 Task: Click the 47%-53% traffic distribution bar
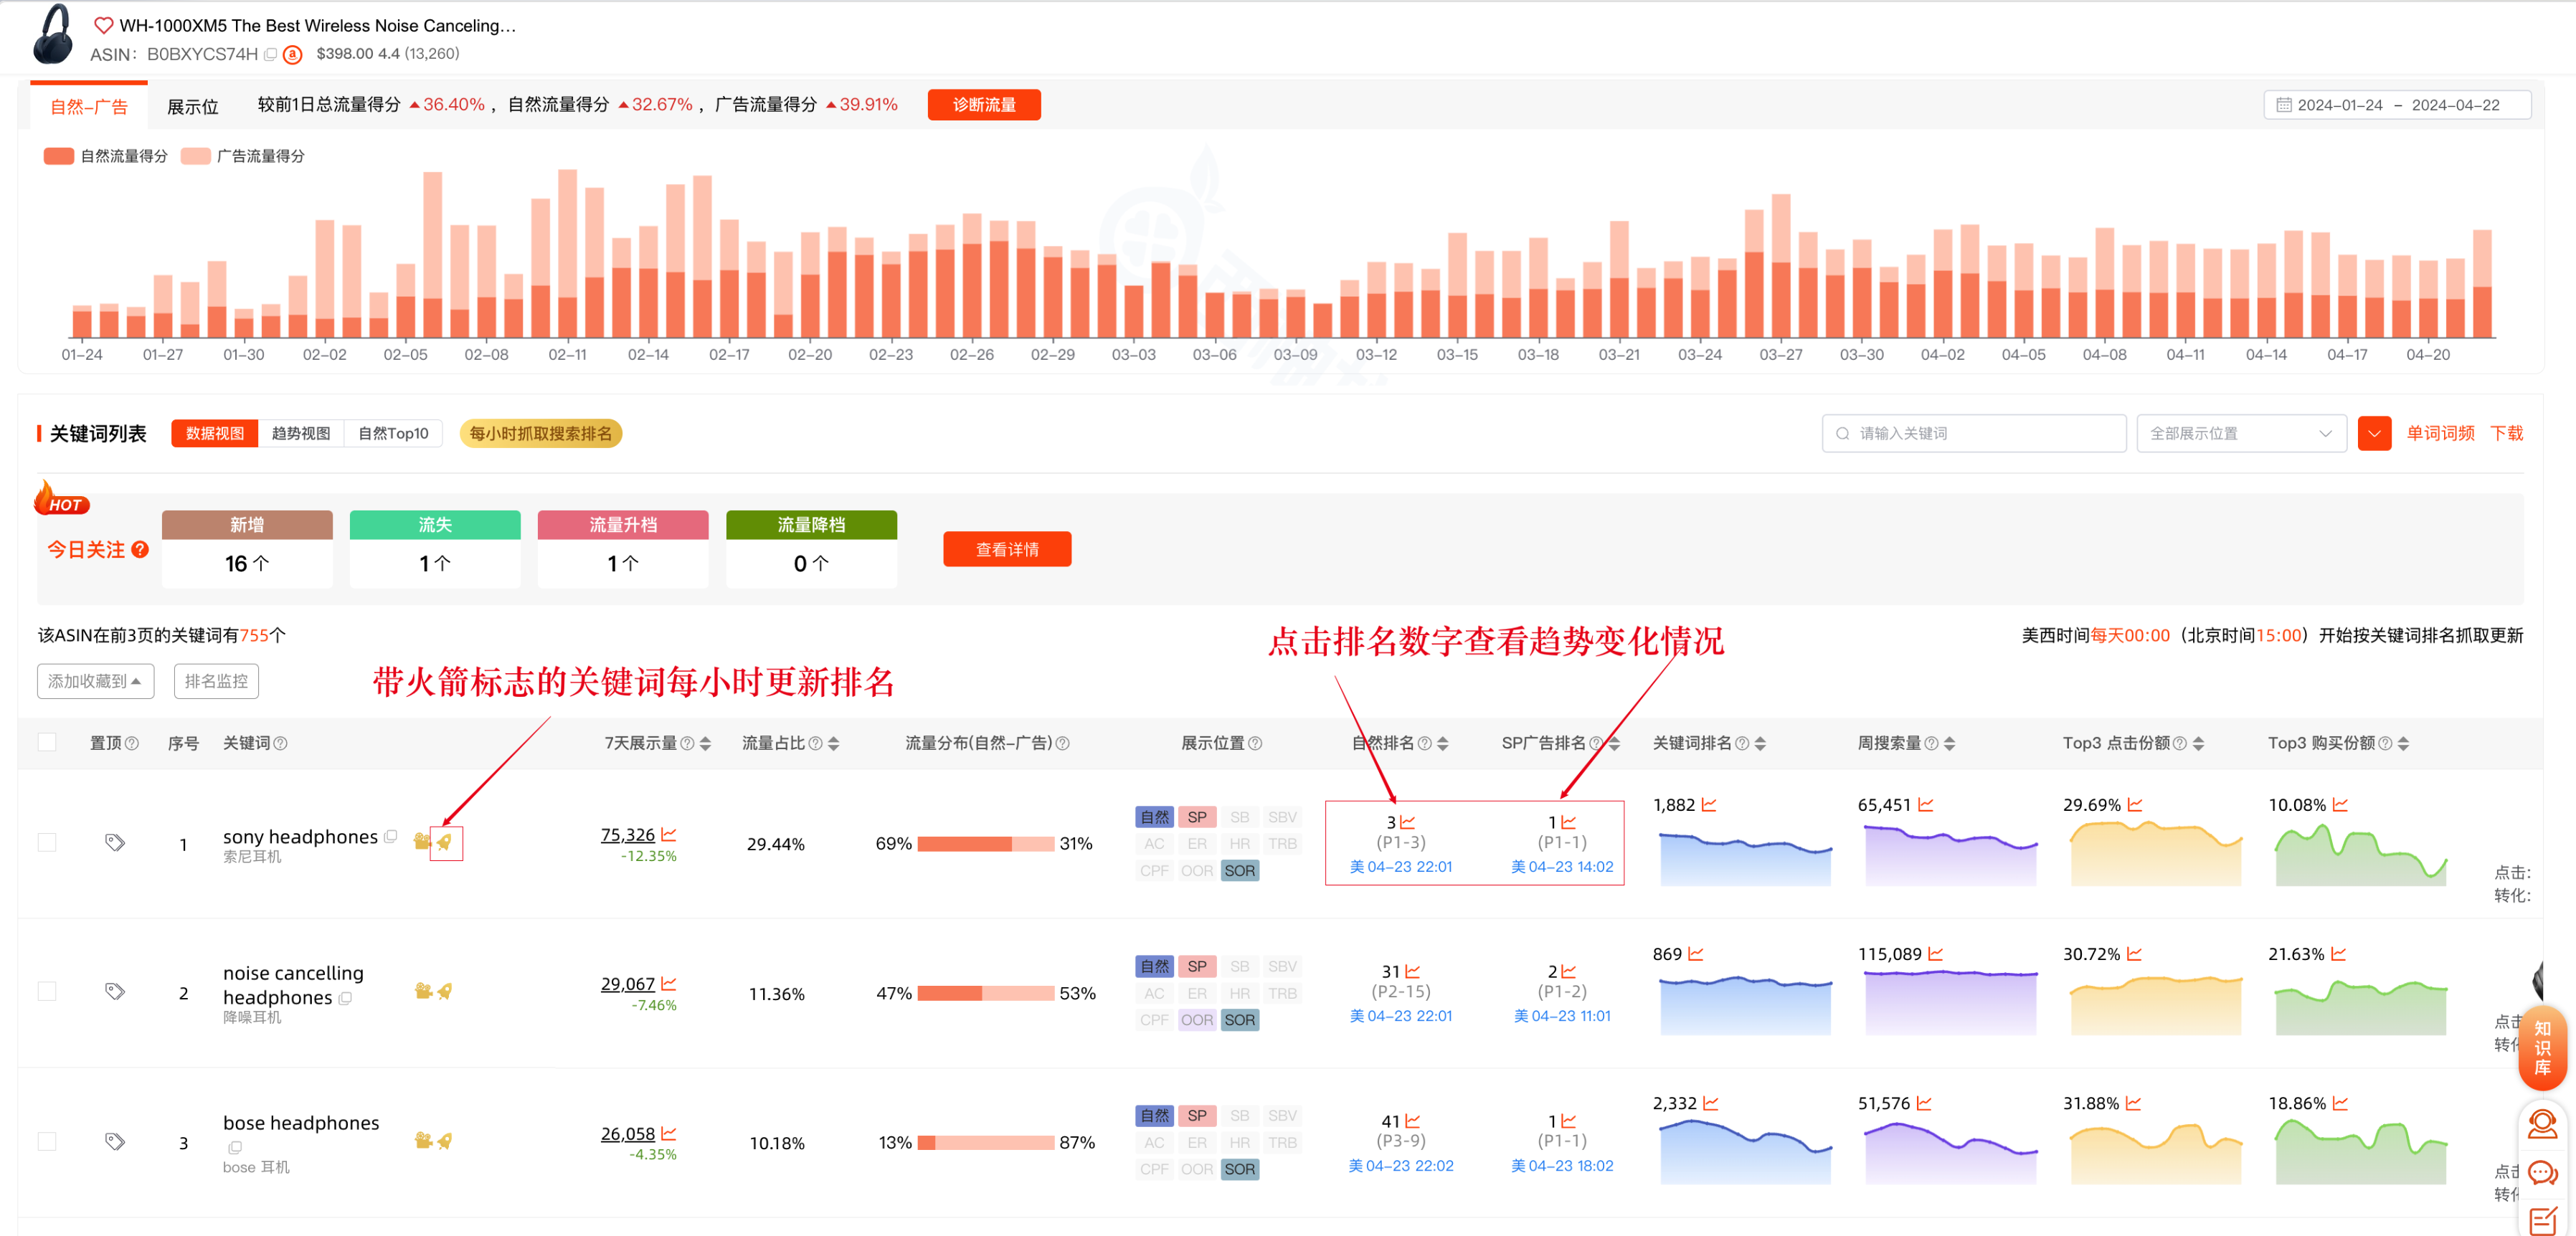pyautogui.click(x=985, y=993)
